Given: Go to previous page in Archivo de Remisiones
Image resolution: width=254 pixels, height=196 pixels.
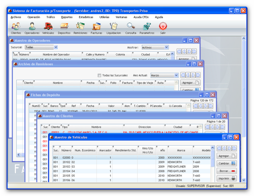Looking at the screenshot, I should [188, 75].
